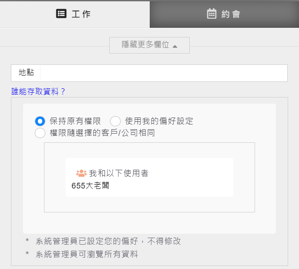
Task: Open the 約會 tab
Action: coord(224,14)
